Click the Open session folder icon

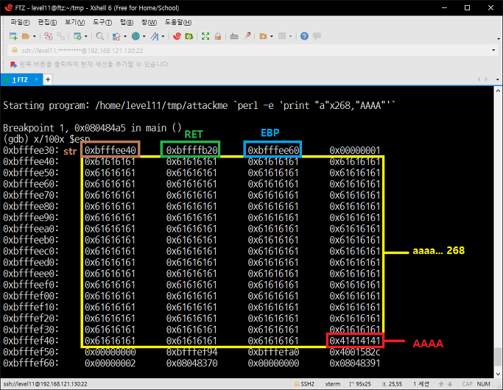tap(26, 36)
